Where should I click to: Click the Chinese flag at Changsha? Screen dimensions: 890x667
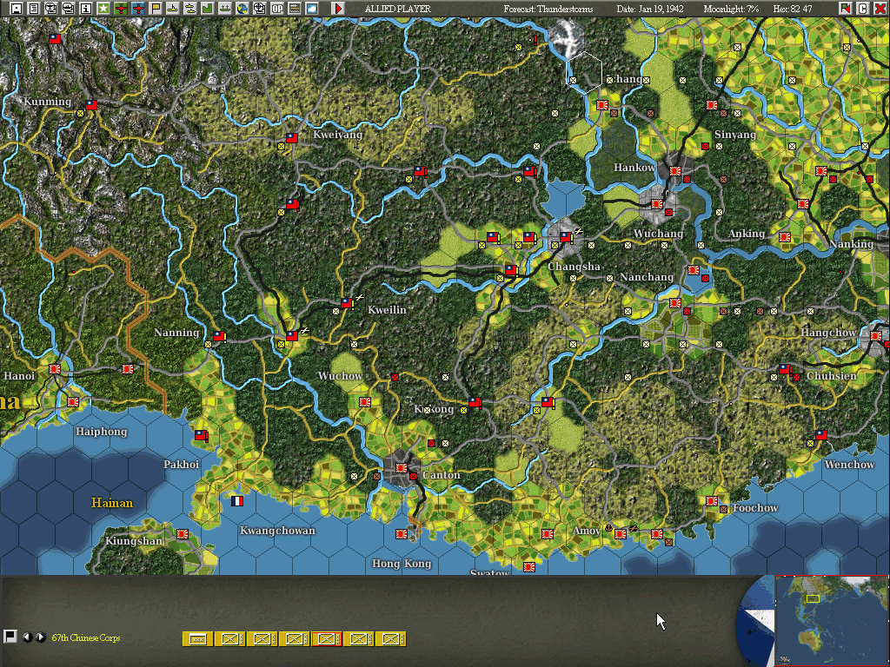(x=565, y=237)
